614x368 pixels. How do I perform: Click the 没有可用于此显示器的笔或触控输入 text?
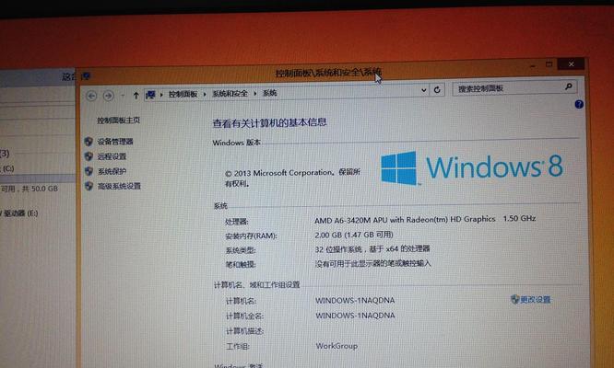pos(372,264)
